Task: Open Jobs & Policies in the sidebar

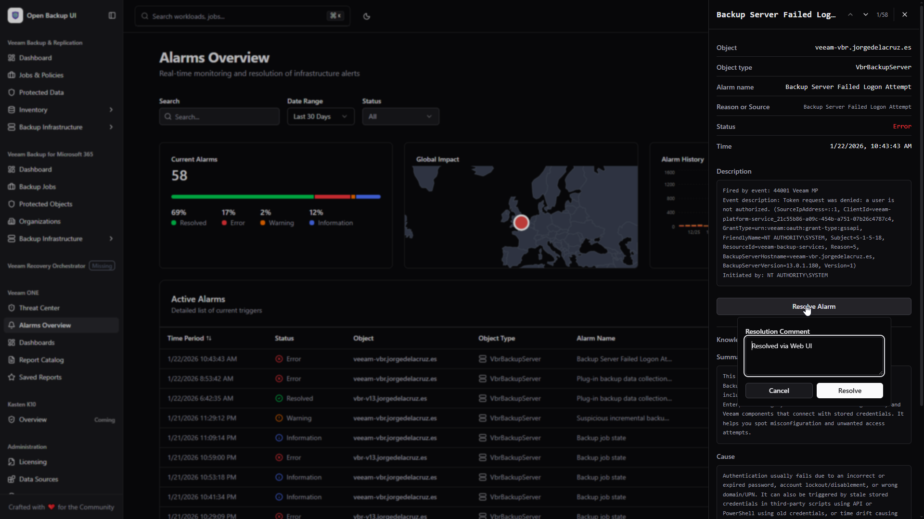Action: click(41, 75)
